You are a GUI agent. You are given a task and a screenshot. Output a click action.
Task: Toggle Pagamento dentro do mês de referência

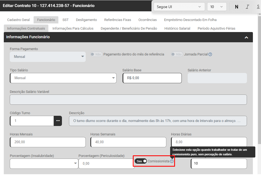coord(96,54)
